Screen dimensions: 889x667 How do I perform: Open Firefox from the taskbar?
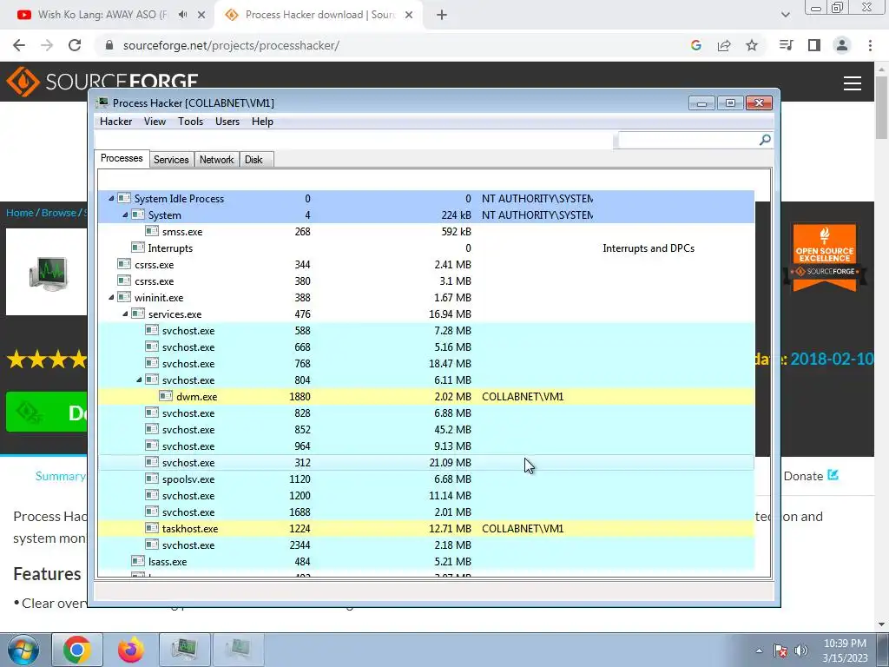pos(131,650)
